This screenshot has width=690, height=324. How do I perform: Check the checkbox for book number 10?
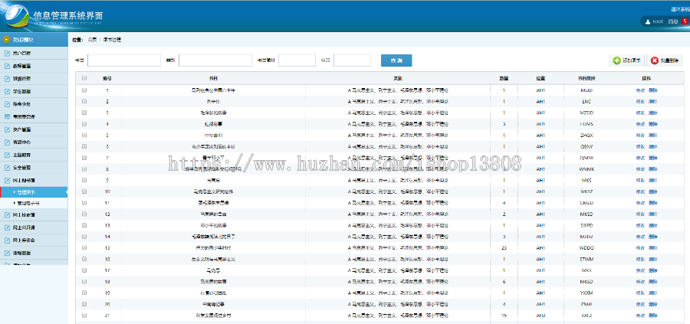click(84, 191)
